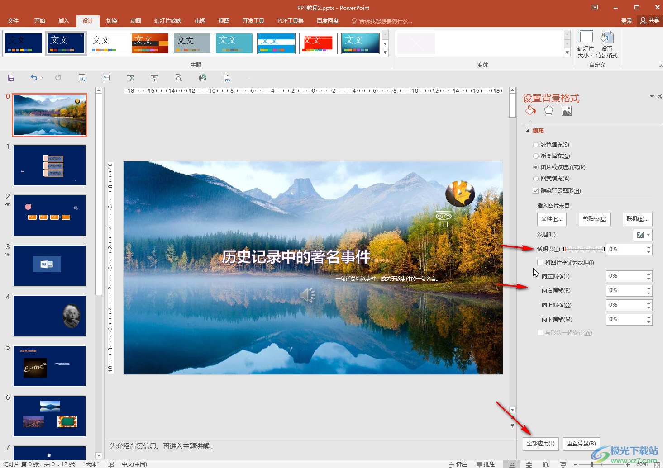Click Format Background (设置背景格式) ribbon icon
Screen dimensions: 663x468
coord(607,45)
